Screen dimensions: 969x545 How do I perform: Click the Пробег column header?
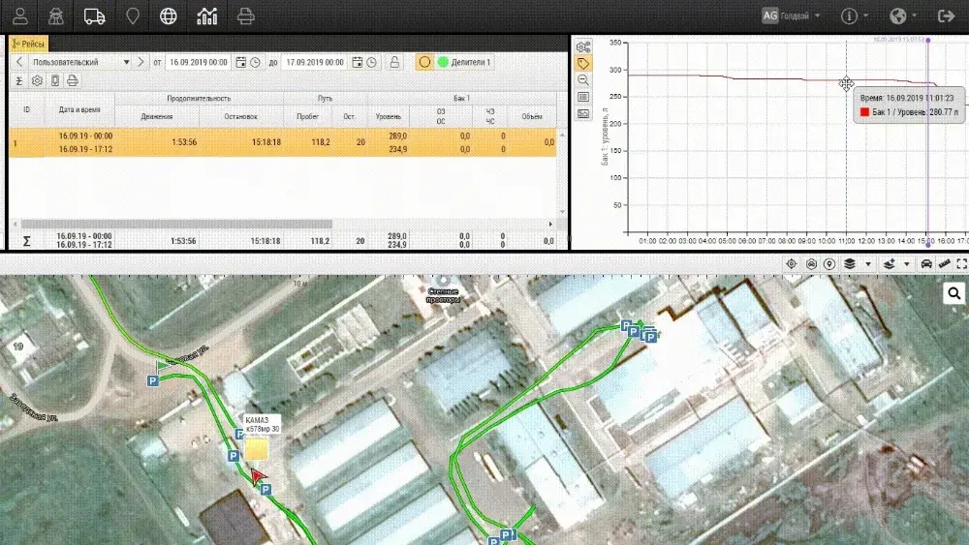click(x=308, y=117)
